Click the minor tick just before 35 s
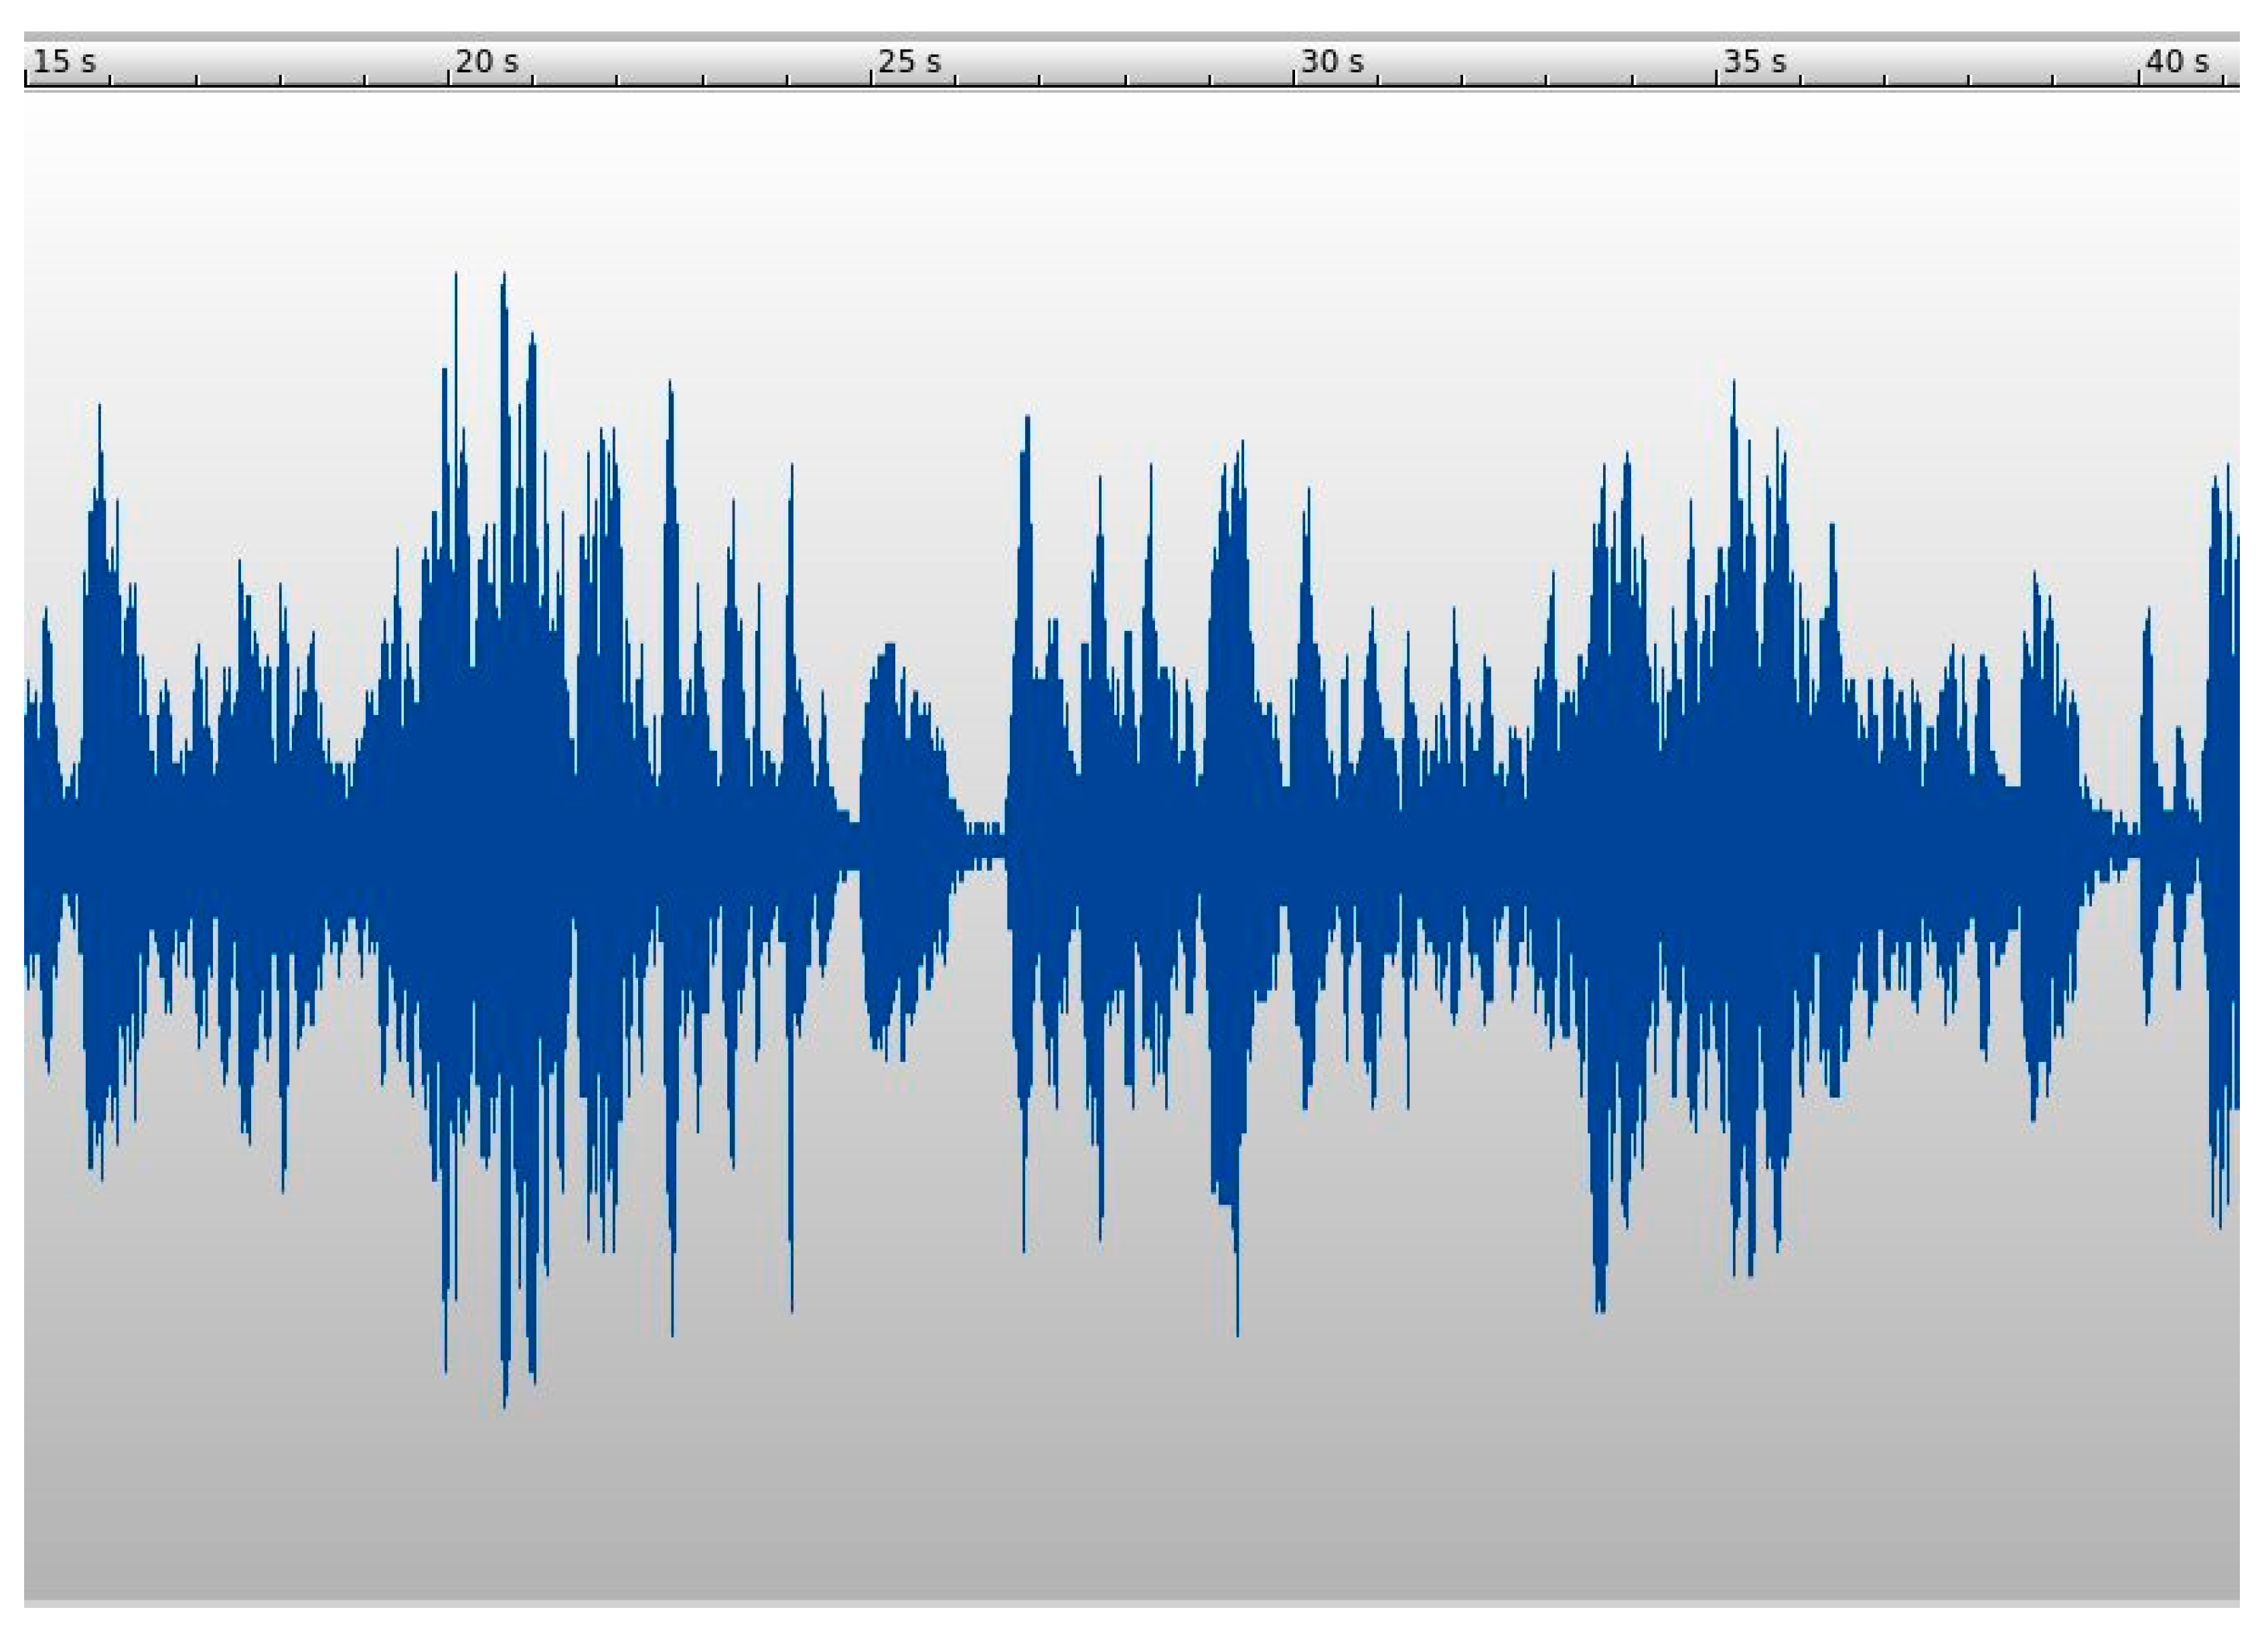This screenshot has width=2268, height=1634. [1633, 80]
